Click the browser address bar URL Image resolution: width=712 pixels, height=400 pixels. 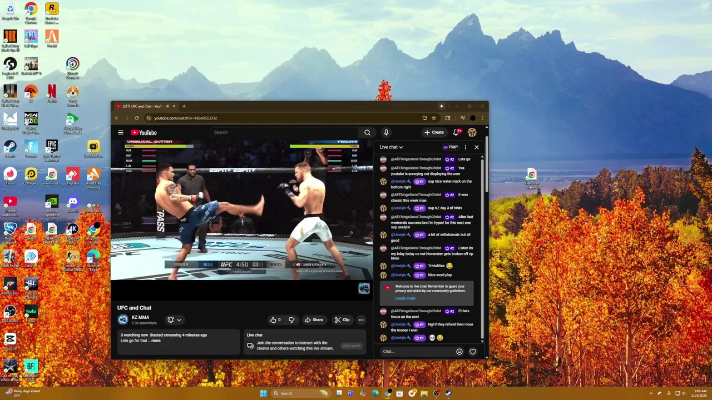(x=186, y=118)
